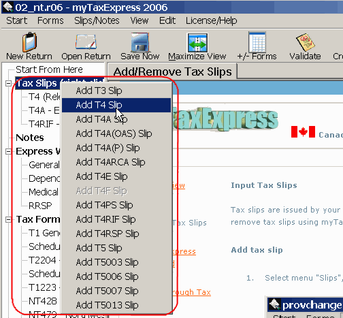Open the Start menu
This screenshot has width=343, height=318.
(x=17, y=20)
